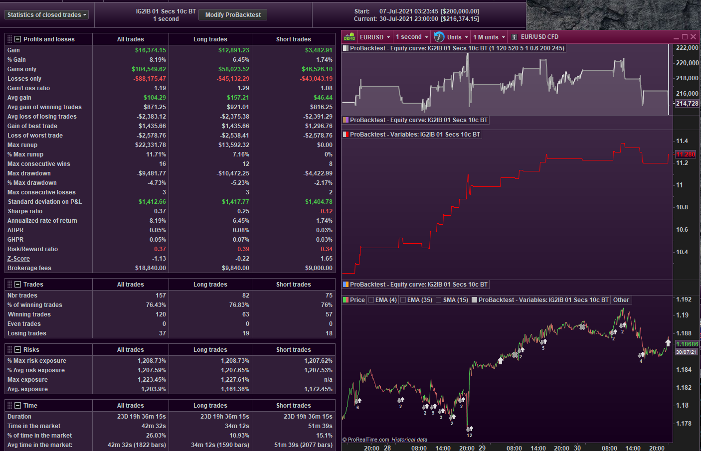
Task: Grab the Profits and losses drag handle
Action: [x=9, y=39]
